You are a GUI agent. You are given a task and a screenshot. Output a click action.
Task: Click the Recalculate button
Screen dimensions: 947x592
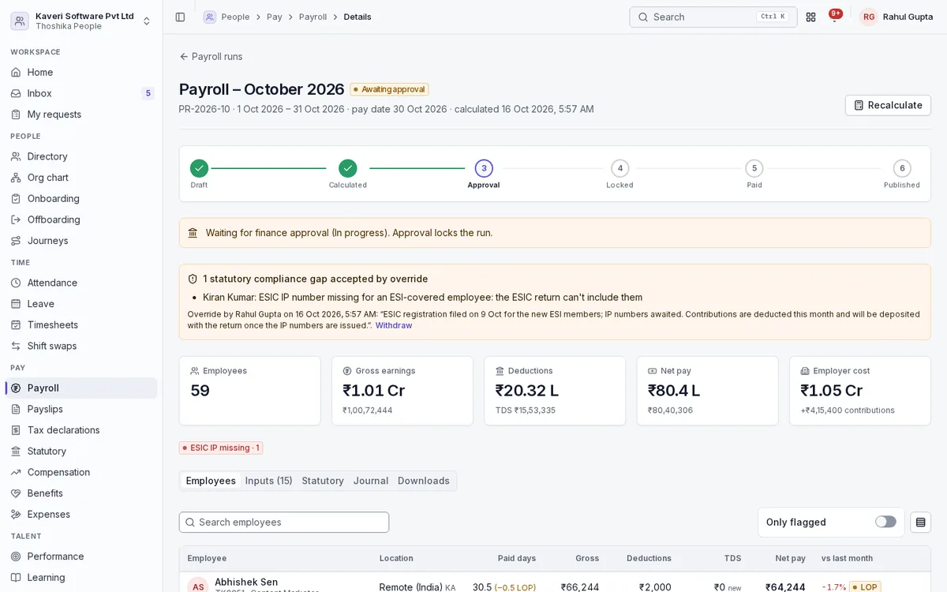888,105
